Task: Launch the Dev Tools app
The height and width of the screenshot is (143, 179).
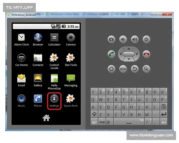Action: (x=71, y=60)
